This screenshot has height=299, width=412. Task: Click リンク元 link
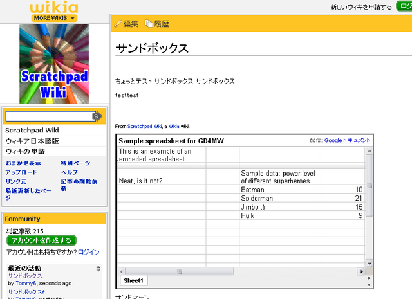point(16,181)
